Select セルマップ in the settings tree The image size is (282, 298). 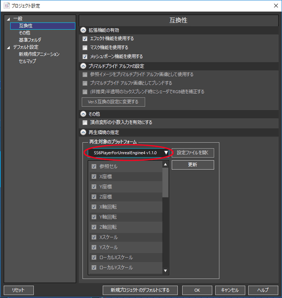pyautogui.click(x=27, y=61)
